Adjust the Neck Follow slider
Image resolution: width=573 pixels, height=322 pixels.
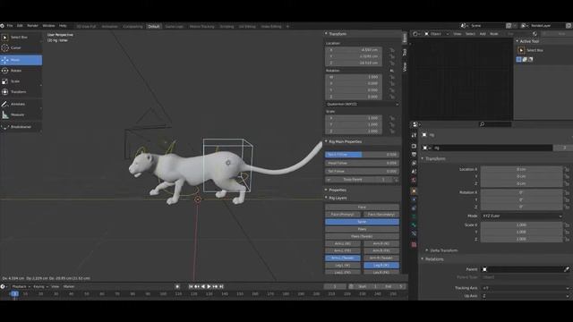pos(362,155)
